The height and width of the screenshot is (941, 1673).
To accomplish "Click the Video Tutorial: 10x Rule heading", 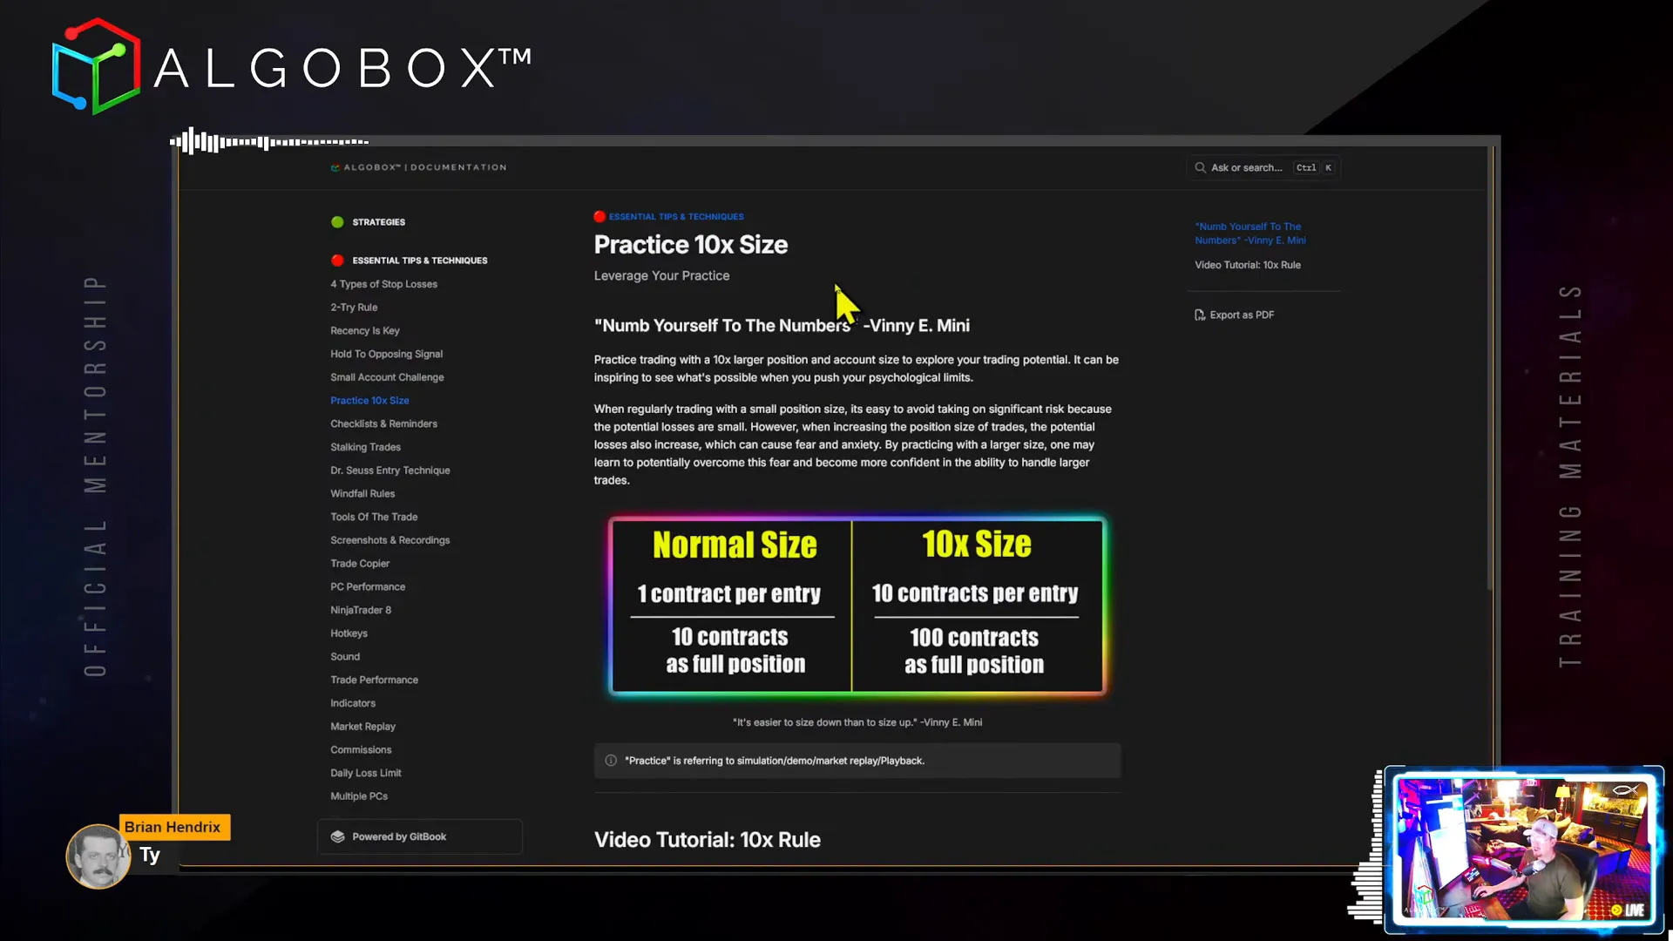I will coord(707,840).
